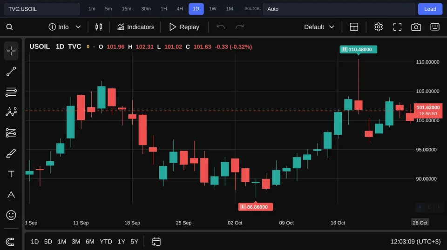Open the Fibonacci retracement tool

point(11,92)
